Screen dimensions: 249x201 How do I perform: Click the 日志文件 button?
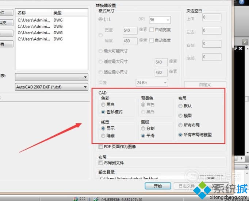[187, 186]
